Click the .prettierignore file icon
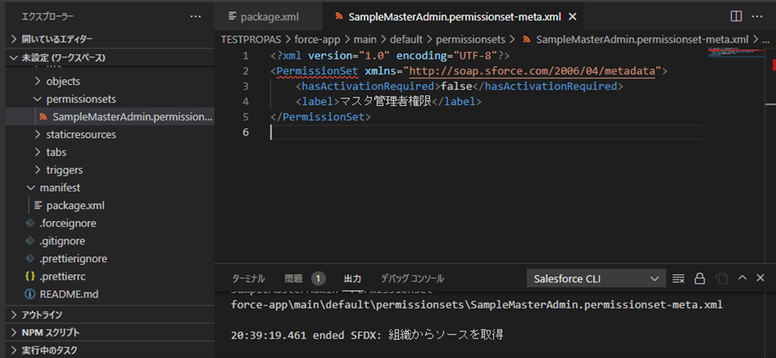This screenshot has height=358, width=776. pos(30,259)
